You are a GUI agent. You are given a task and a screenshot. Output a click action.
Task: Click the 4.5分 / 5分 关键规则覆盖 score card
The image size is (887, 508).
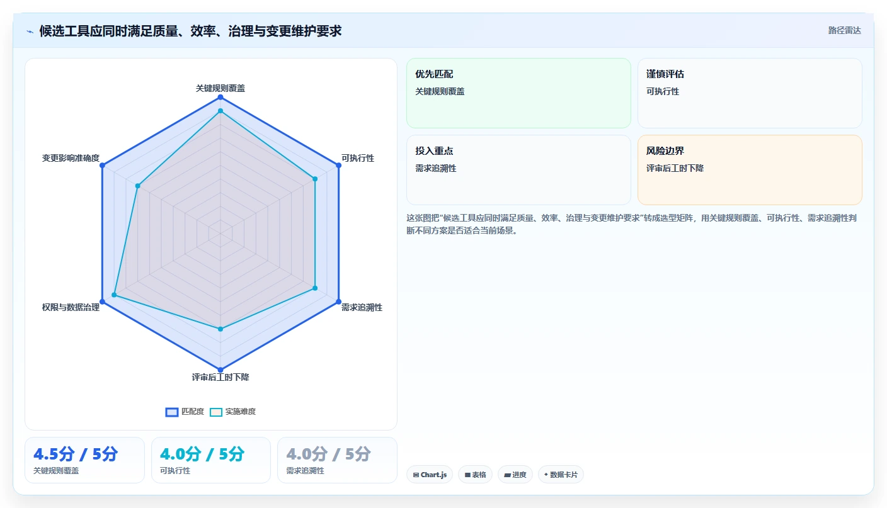pos(84,460)
